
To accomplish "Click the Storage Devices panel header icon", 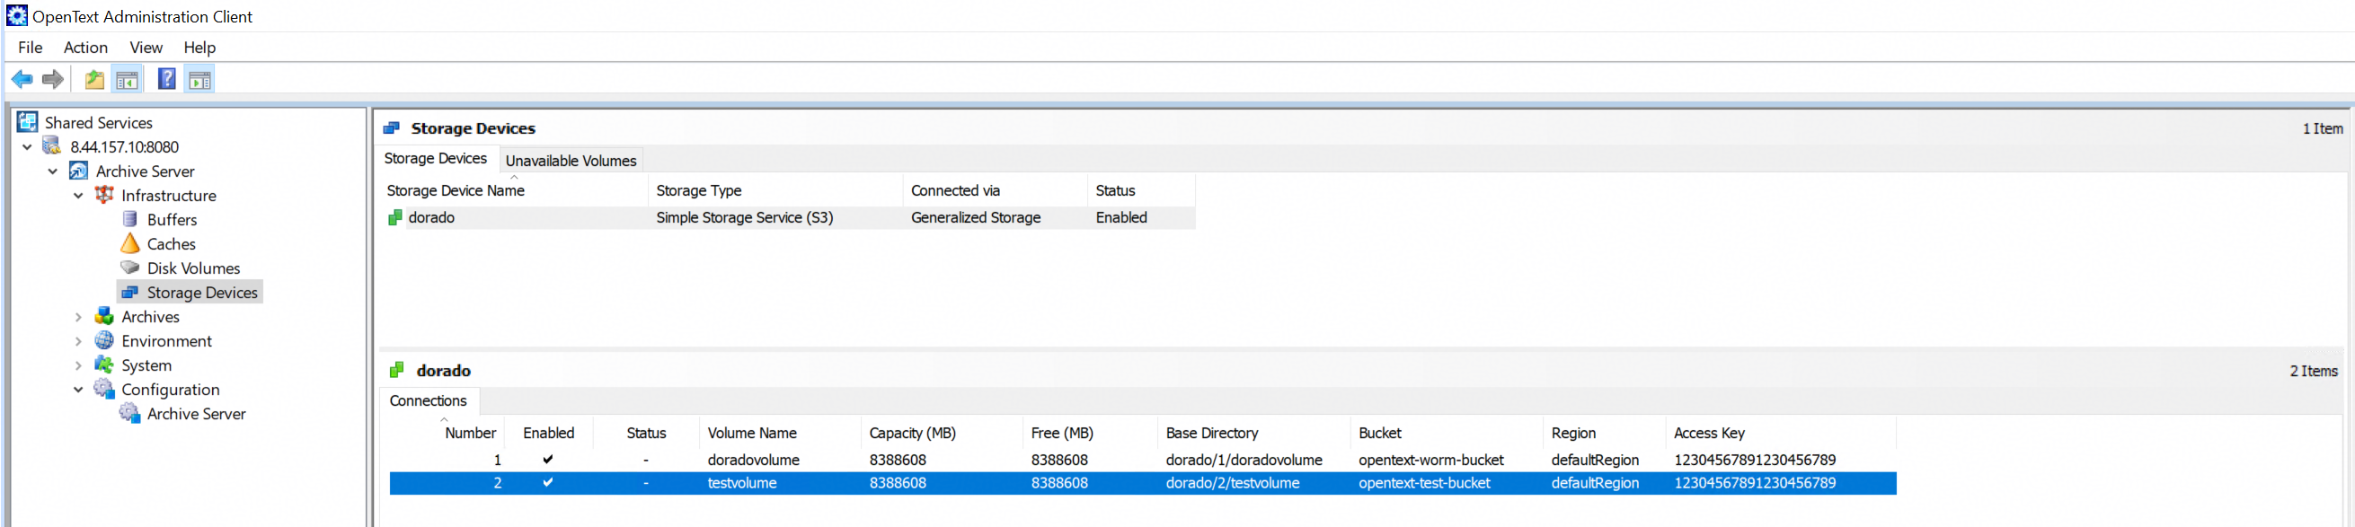I will [391, 127].
